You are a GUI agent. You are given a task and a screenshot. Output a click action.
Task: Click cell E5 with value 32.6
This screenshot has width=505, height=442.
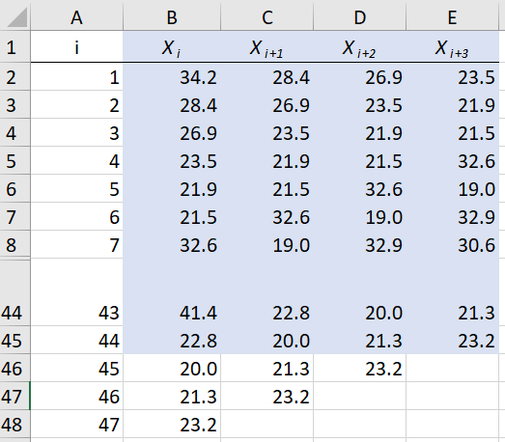pyautogui.click(x=453, y=161)
